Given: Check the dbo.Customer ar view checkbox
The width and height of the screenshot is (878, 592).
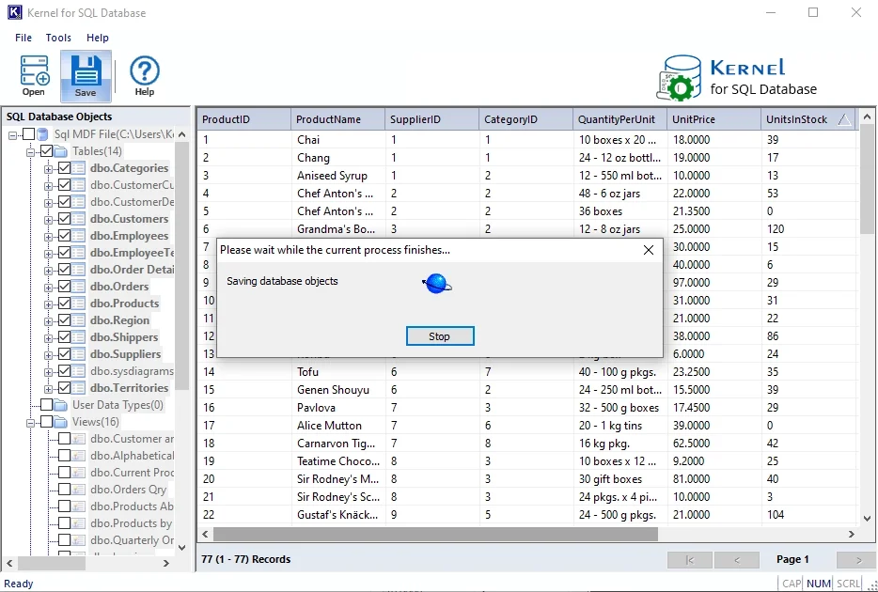Looking at the screenshot, I should click(65, 439).
